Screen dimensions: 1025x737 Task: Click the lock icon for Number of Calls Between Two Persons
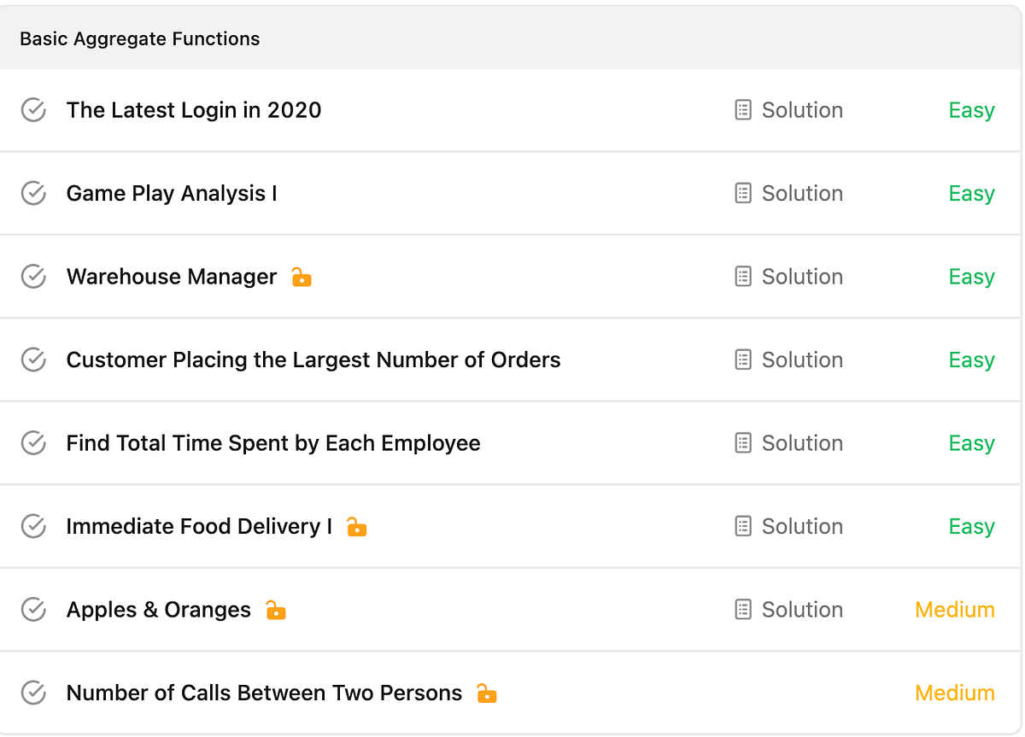pyautogui.click(x=486, y=693)
